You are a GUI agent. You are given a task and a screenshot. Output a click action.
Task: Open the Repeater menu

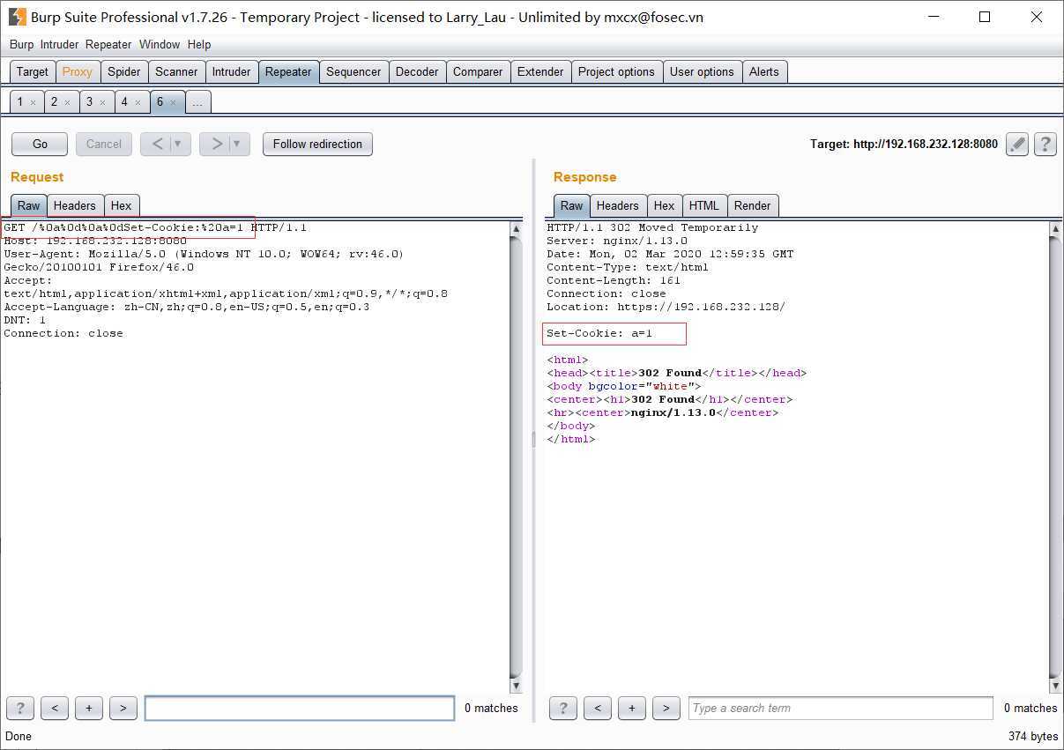click(108, 44)
